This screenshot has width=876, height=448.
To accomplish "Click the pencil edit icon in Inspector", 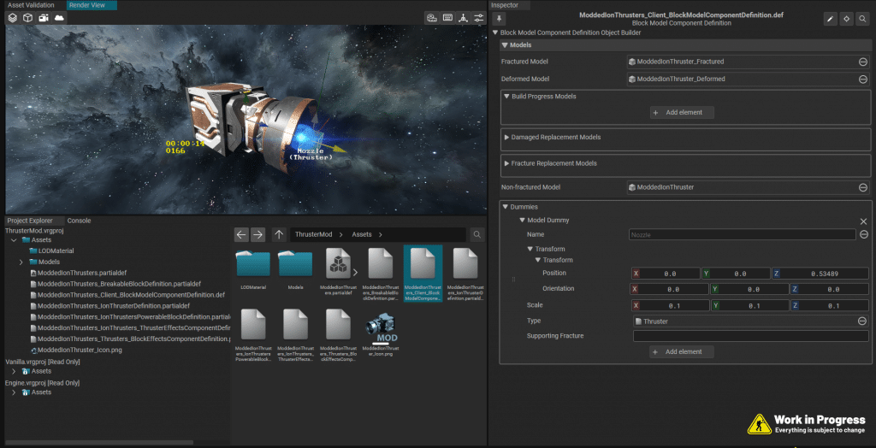I will click(829, 19).
